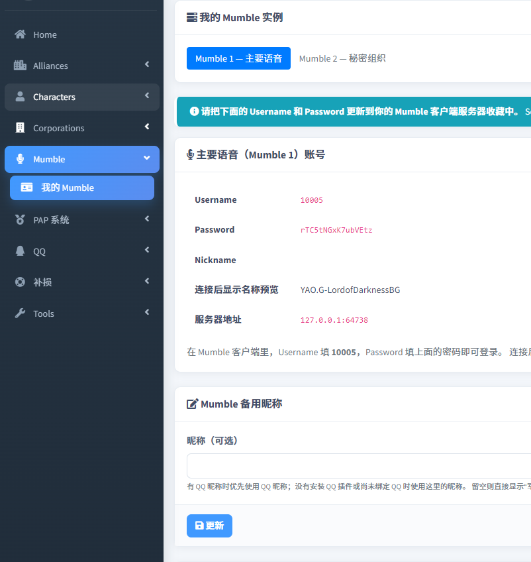
Task: Expand the Tools menu chevron
Action: click(x=147, y=312)
